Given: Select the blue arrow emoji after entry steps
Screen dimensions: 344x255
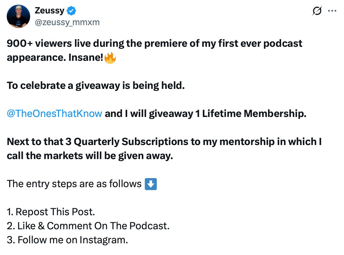Looking at the screenshot, I should 151,184.
